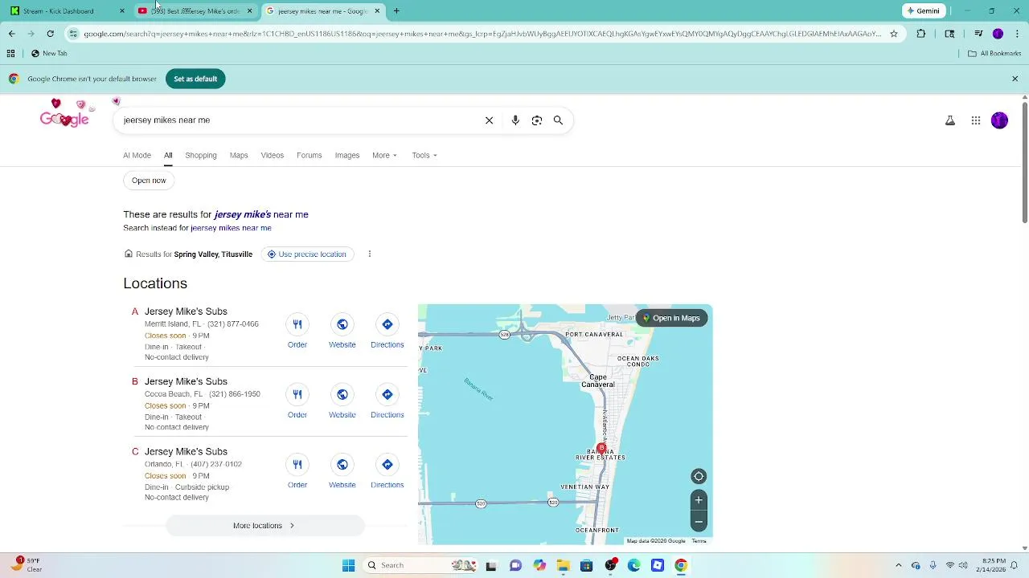The height and width of the screenshot is (578, 1029).
Task: Open the New Tab bookmark
Action: pos(49,54)
